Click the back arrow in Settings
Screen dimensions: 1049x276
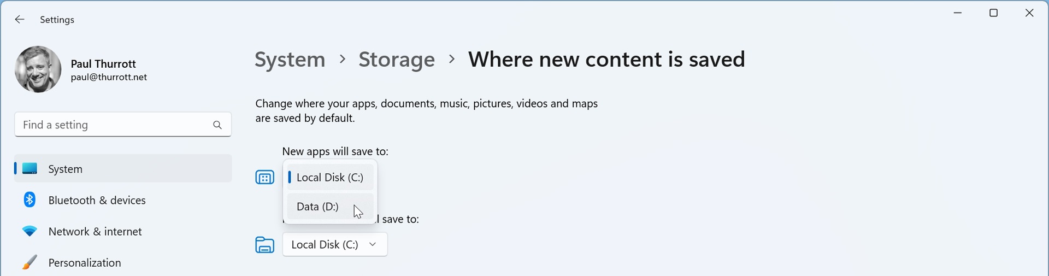pyautogui.click(x=20, y=20)
